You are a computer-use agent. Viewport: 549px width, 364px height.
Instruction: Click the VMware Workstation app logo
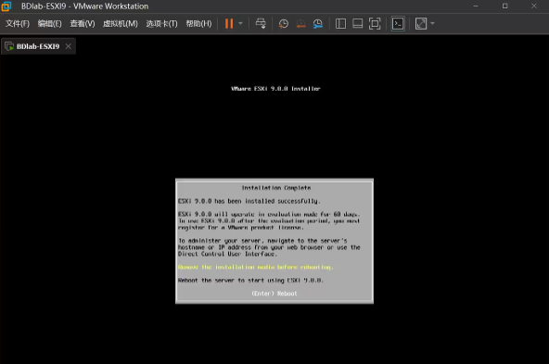(6, 6)
